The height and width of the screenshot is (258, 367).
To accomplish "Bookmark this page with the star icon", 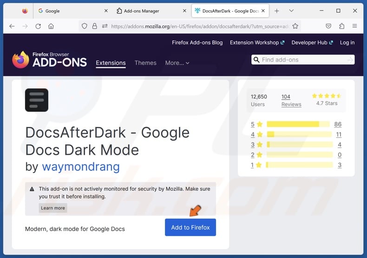I will [x=295, y=26].
